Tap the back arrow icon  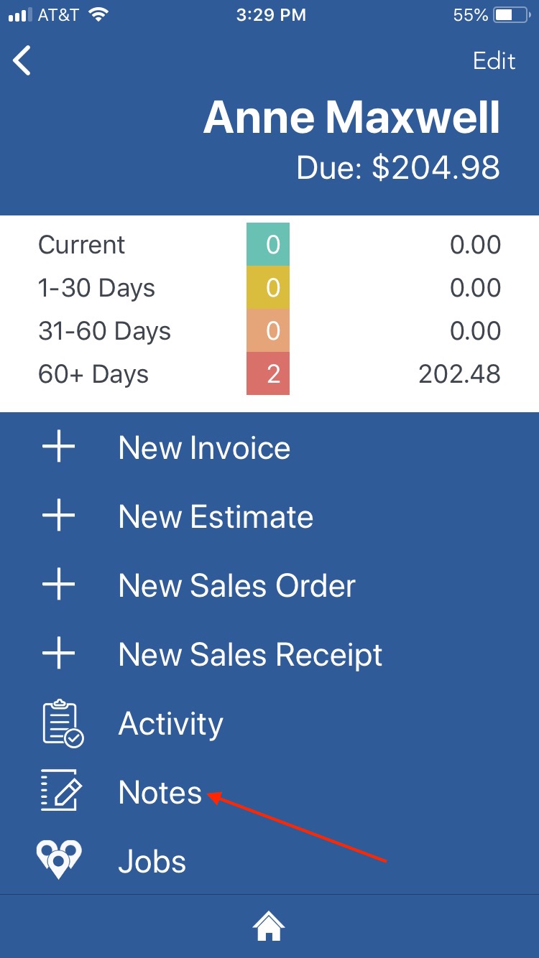22,60
